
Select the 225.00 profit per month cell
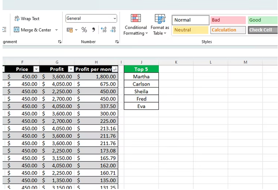tap(96, 121)
